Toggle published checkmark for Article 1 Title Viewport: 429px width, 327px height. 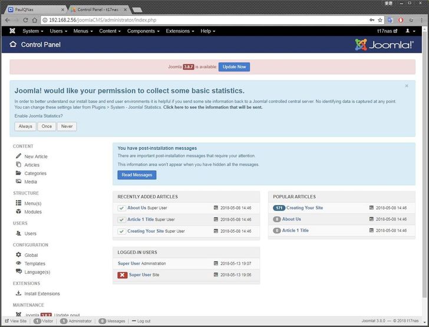pyautogui.click(x=121, y=220)
